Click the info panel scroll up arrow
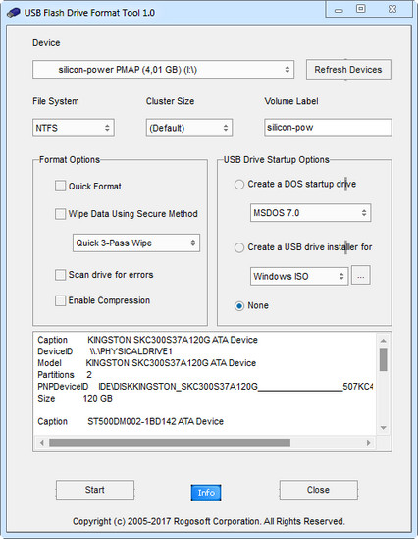This screenshot has width=418, height=539. coord(384,341)
